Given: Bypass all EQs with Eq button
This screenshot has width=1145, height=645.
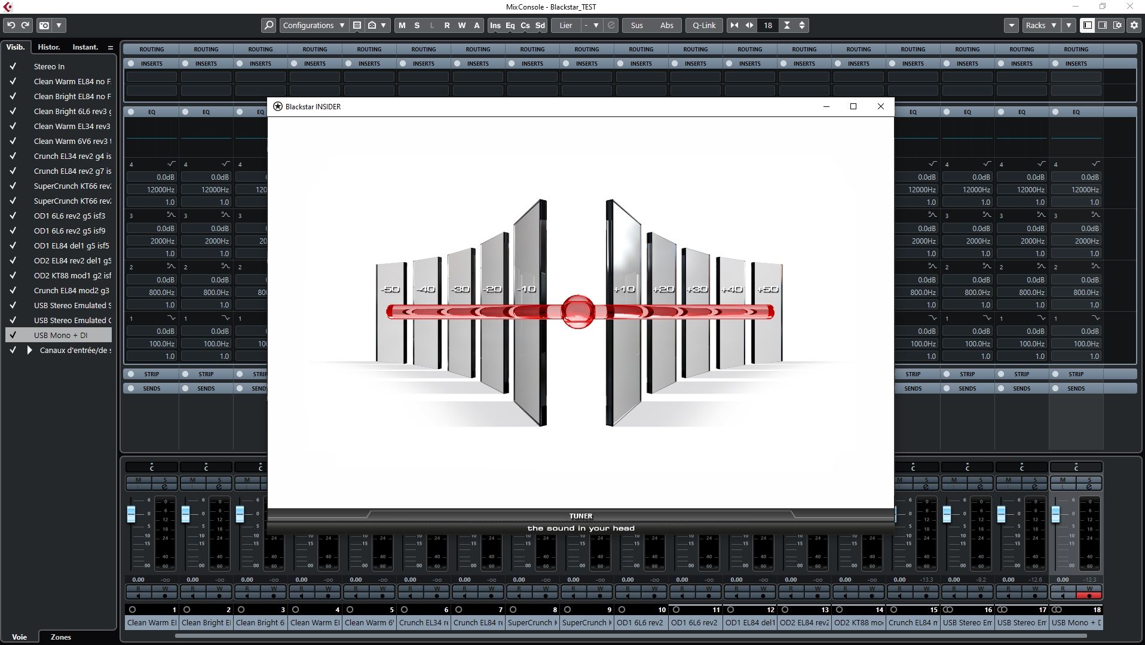Looking at the screenshot, I should 510,25.
